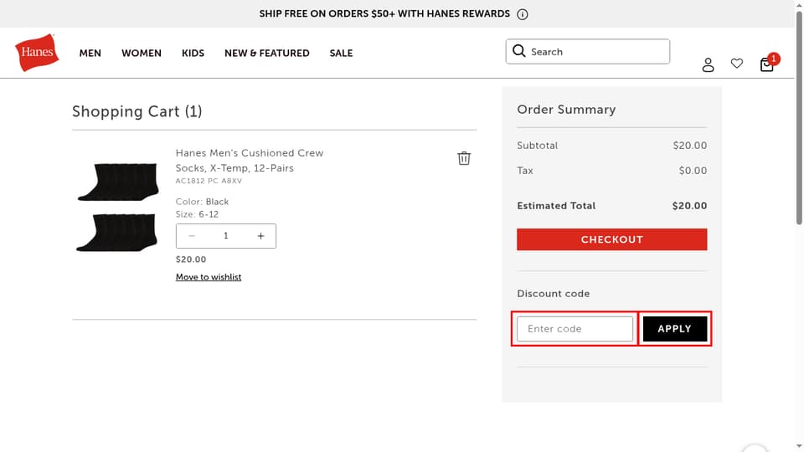The image size is (804, 452).
Task: Decrease quantity with minus button
Action: [x=192, y=236]
